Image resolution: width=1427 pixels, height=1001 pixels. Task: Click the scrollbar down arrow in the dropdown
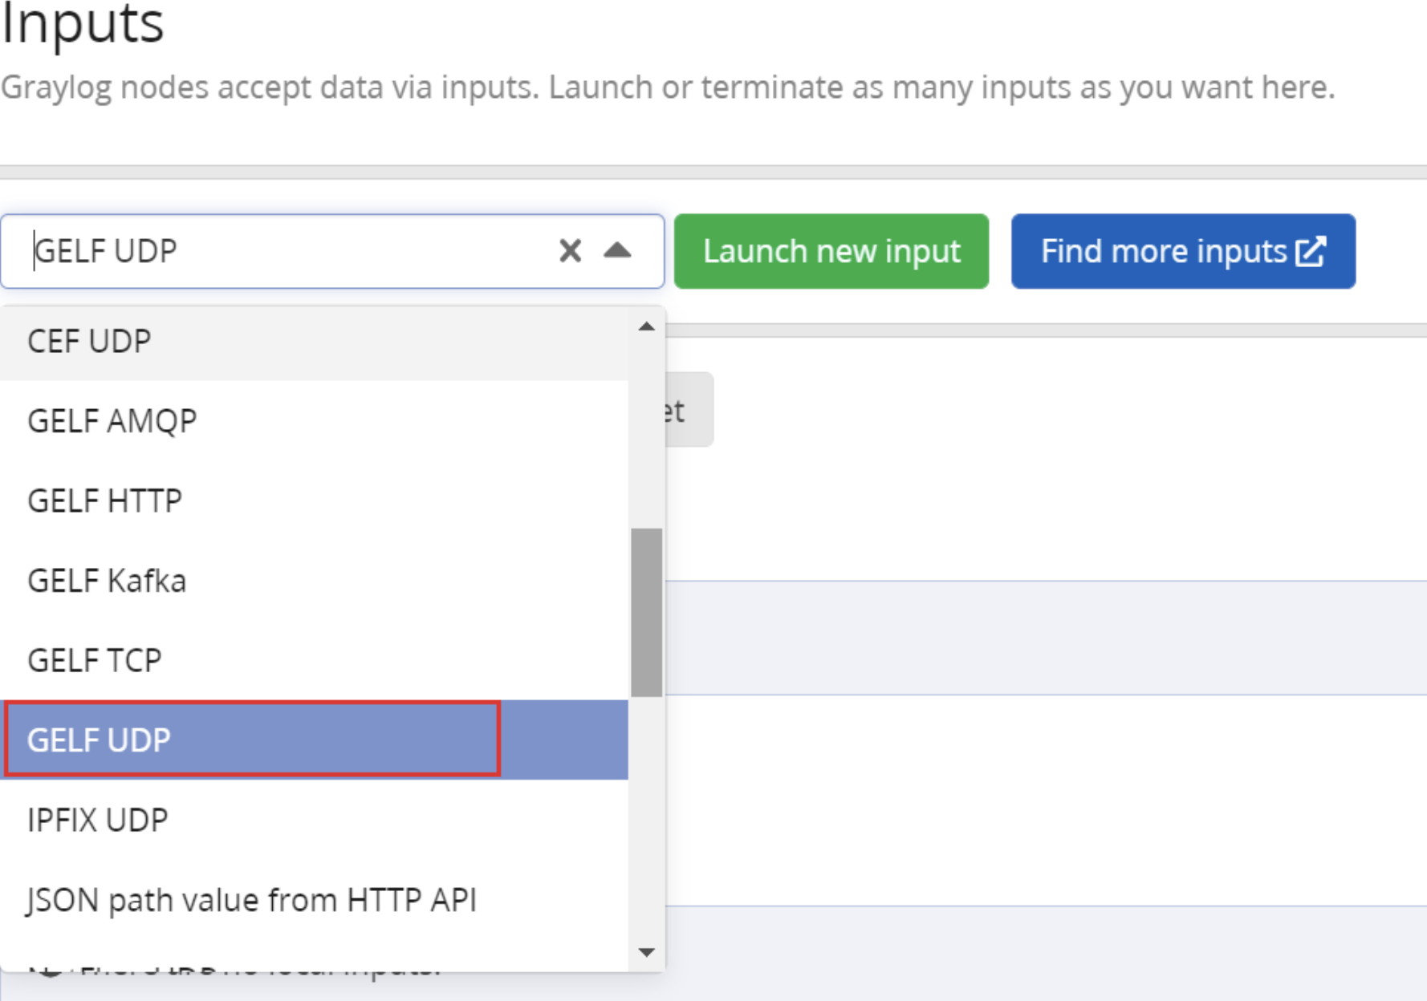[645, 953]
